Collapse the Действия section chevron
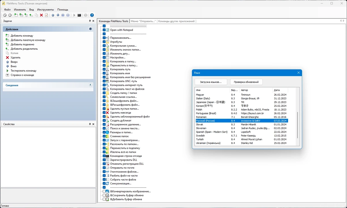Image resolution: width=347 pixels, height=208 pixels. click(90, 29)
